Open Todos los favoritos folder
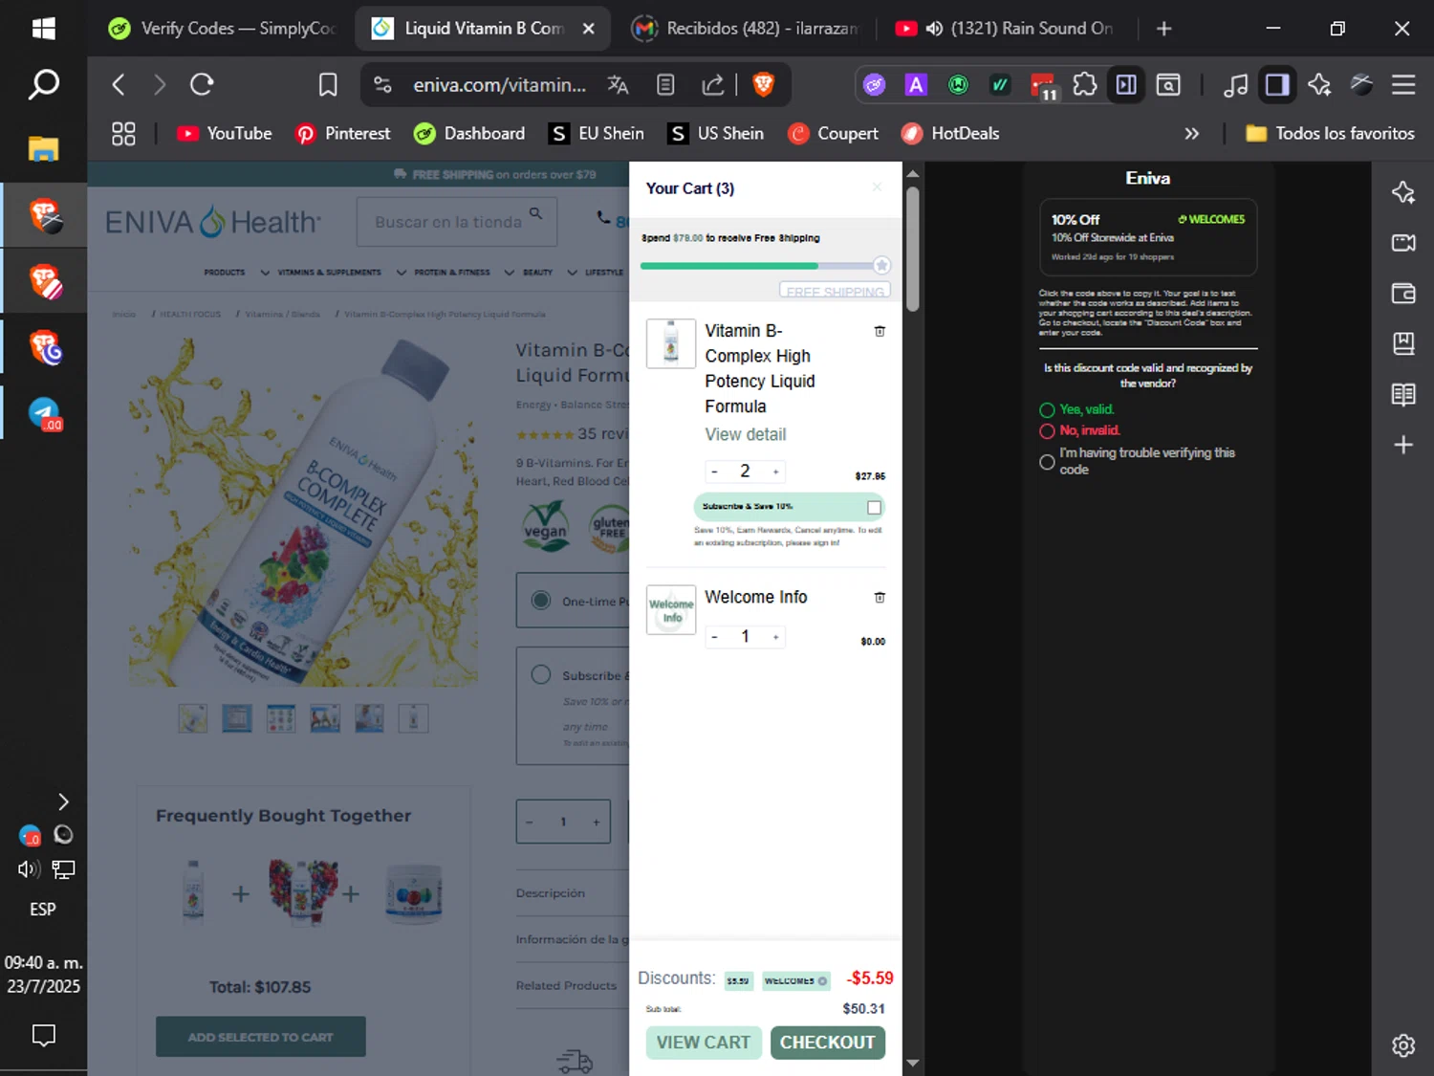The width and height of the screenshot is (1434, 1076). click(1330, 134)
